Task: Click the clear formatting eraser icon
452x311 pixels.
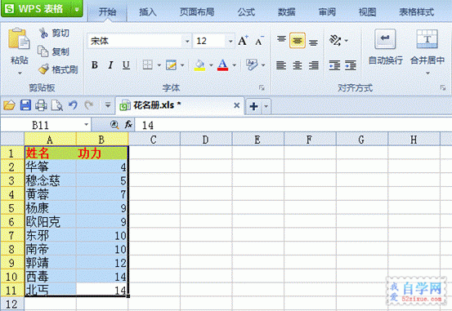Action: coord(252,65)
